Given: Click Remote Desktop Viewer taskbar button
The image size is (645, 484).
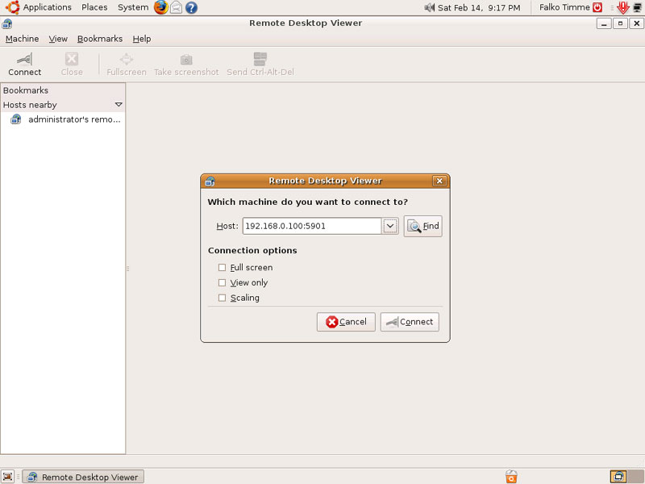Looking at the screenshot, I should point(83,477).
